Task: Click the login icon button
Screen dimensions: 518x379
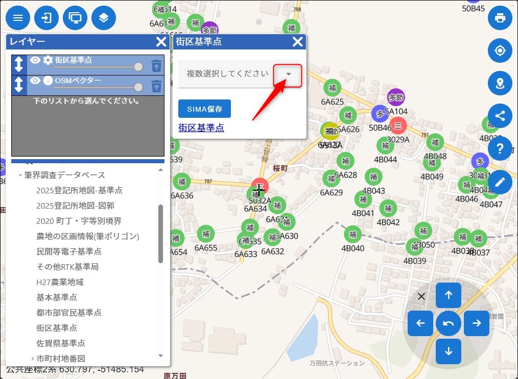Action: (46, 18)
